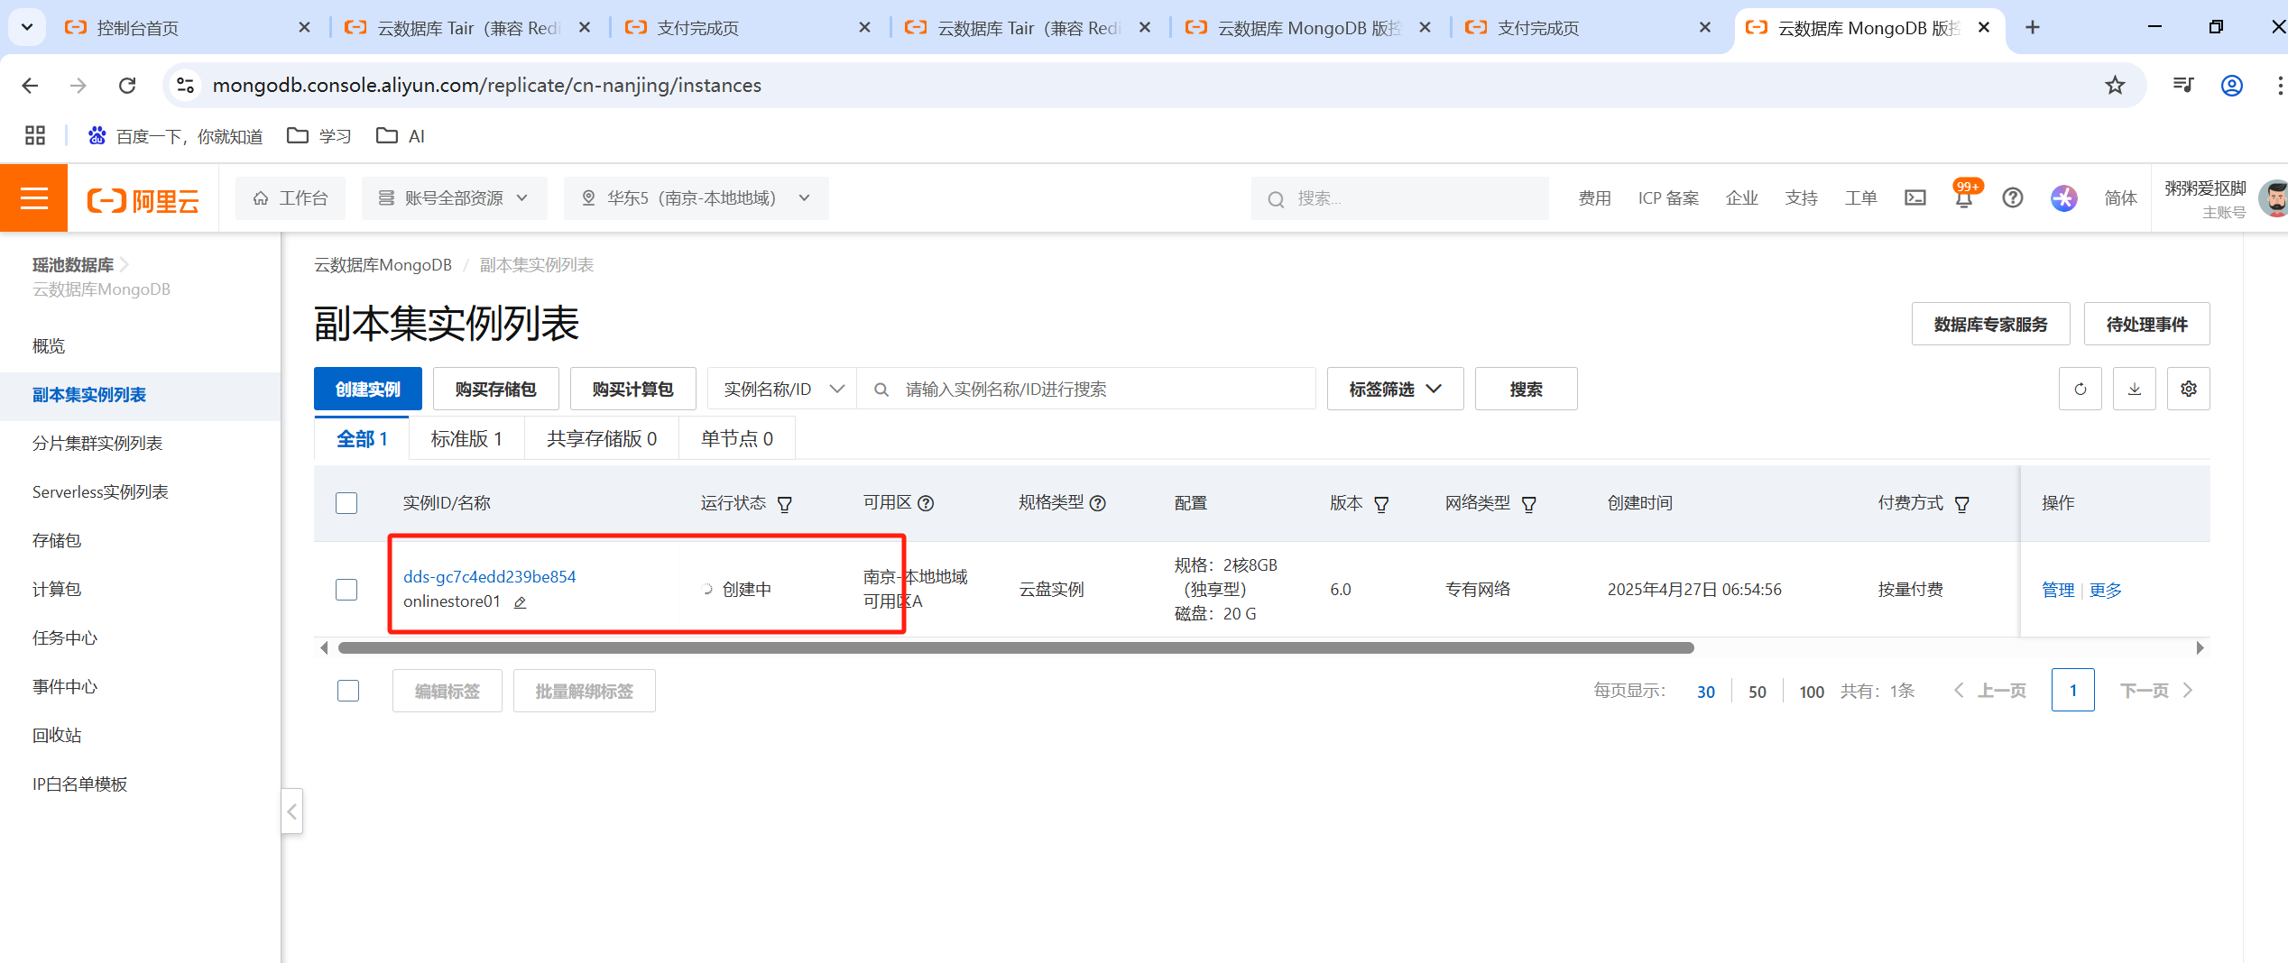Open 分片集群实例列表 in sidebar
Screen dimensions: 2288x963
click(97, 443)
